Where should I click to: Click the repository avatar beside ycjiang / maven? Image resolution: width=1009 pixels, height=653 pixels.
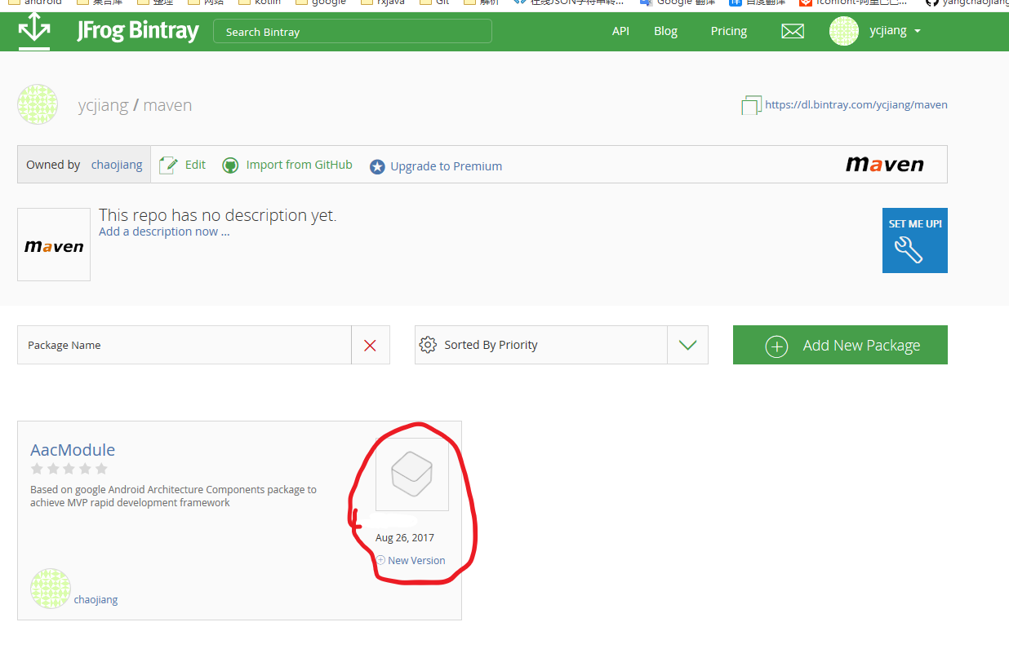point(38,104)
